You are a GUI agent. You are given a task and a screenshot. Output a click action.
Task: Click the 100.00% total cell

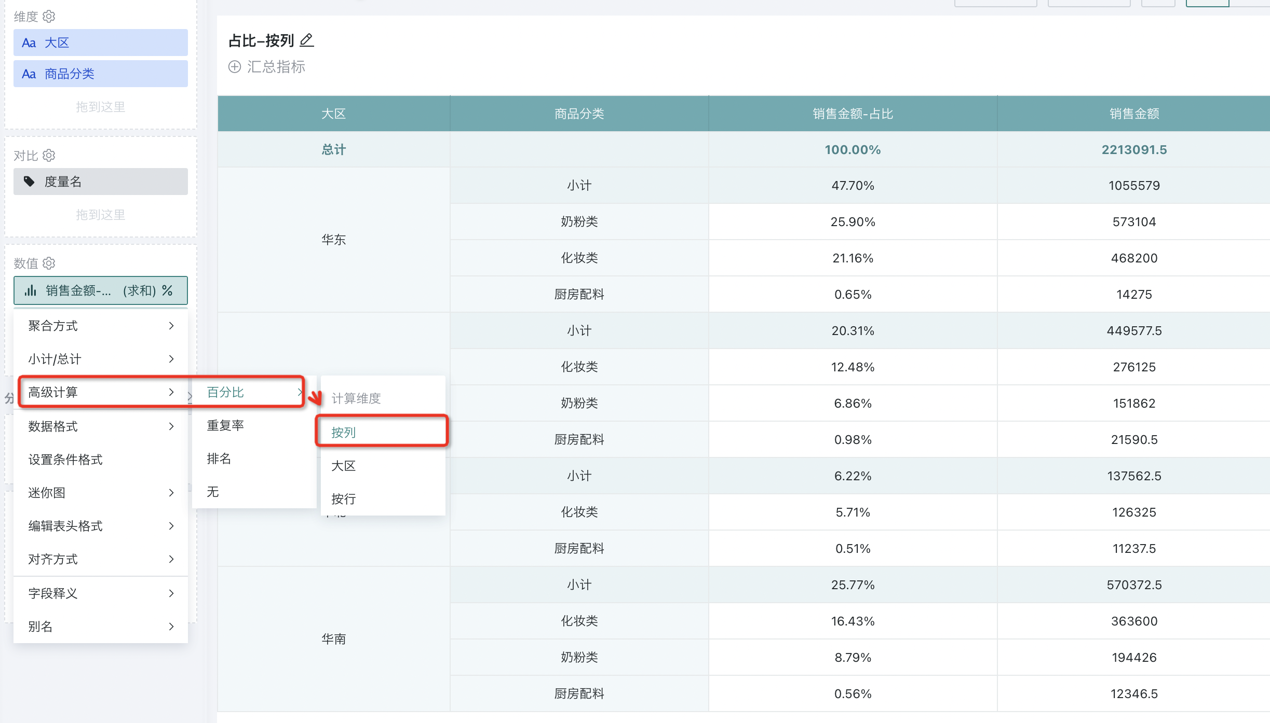[x=853, y=149]
